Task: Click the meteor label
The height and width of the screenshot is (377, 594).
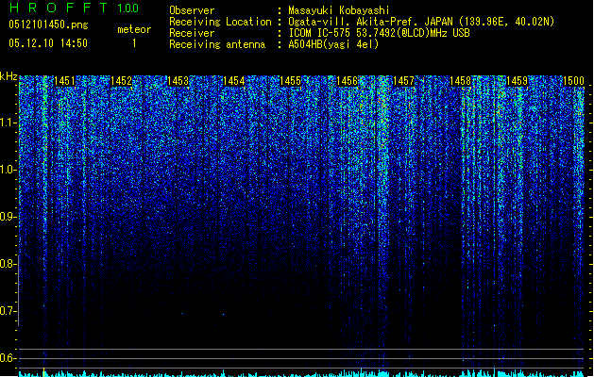Action: point(134,29)
